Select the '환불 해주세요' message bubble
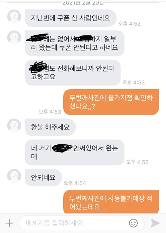The height and width of the screenshot is (233, 166). pos(50,127)
